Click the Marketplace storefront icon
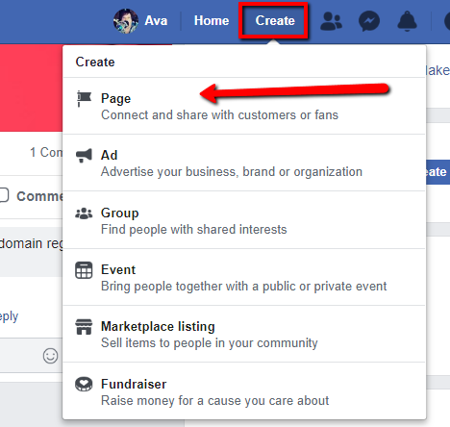This screenshot has width=450, height=427. click(84, 327)
